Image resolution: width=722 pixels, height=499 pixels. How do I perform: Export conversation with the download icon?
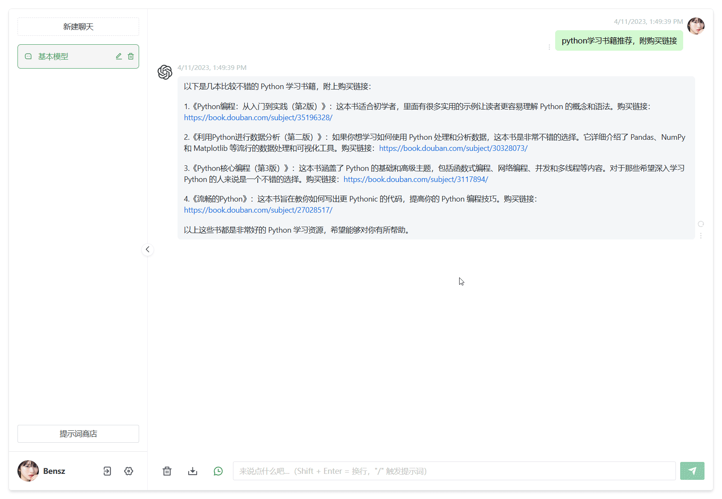pyautogui.click(x=192, y=471)
